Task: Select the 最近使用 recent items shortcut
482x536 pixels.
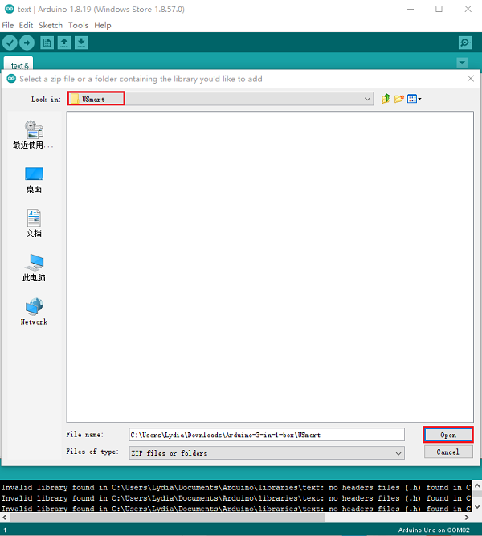Action: tap(34, 135)
